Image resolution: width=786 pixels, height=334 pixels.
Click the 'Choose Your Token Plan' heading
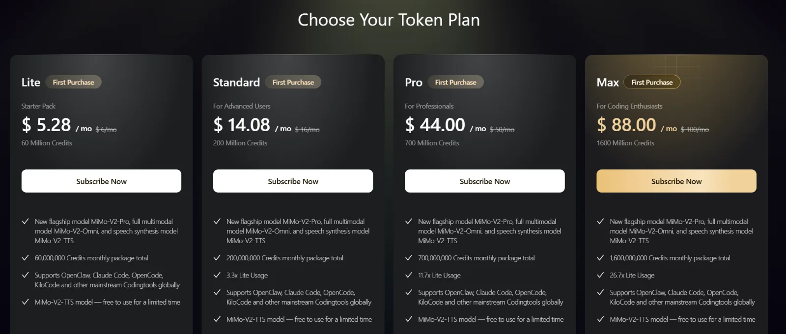pos(389,20)
